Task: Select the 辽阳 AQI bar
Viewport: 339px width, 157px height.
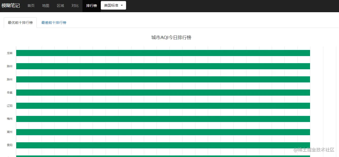Action: 163,106
